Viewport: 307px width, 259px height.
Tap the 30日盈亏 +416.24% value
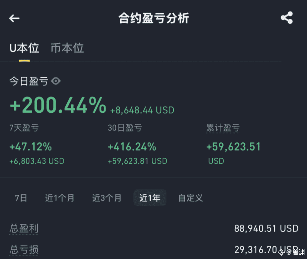click(132, 147)
